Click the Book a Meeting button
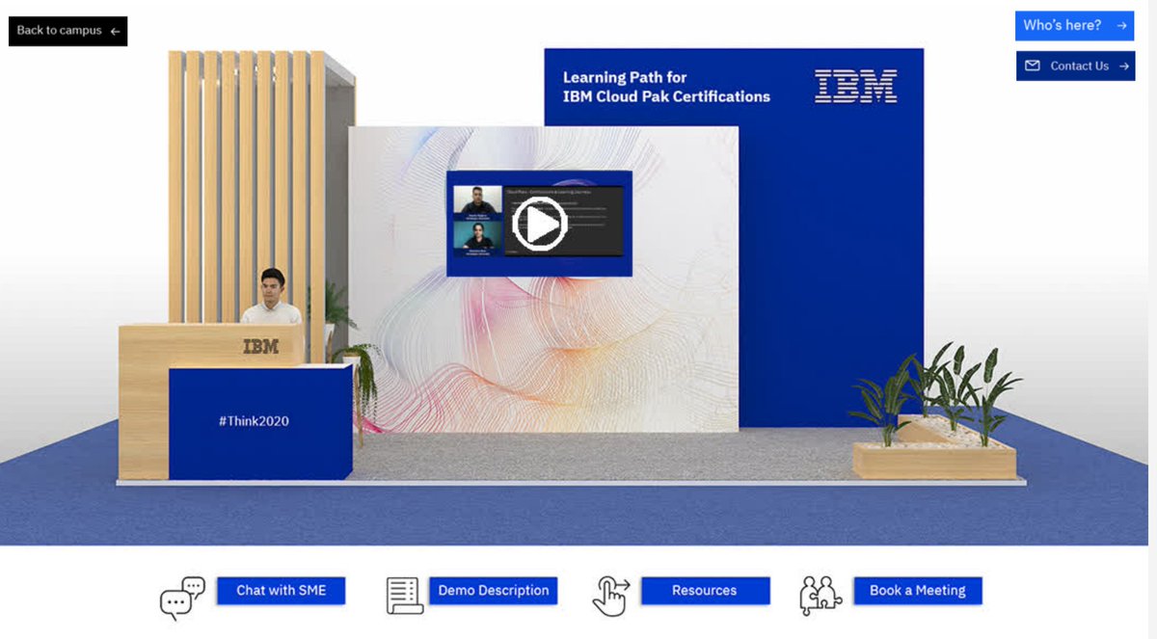Viewport: 1157px width, 639px height. [x=917, y=591]
